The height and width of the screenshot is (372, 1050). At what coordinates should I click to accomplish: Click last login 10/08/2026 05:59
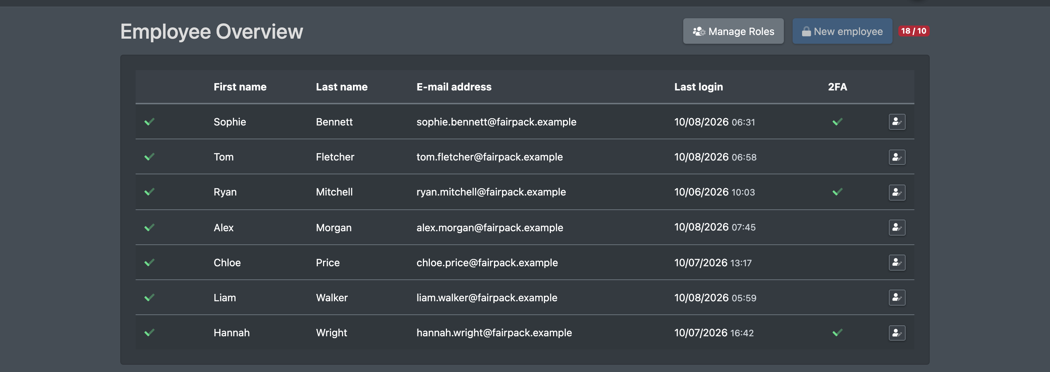tap(715, 298)
